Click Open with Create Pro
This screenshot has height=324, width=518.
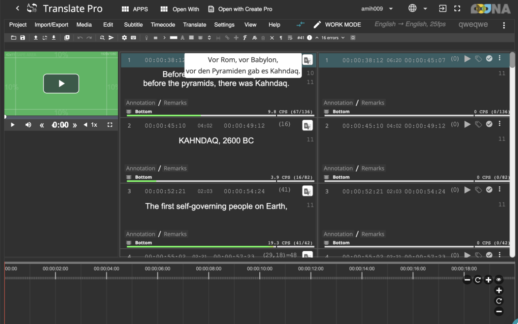[240, 9]
